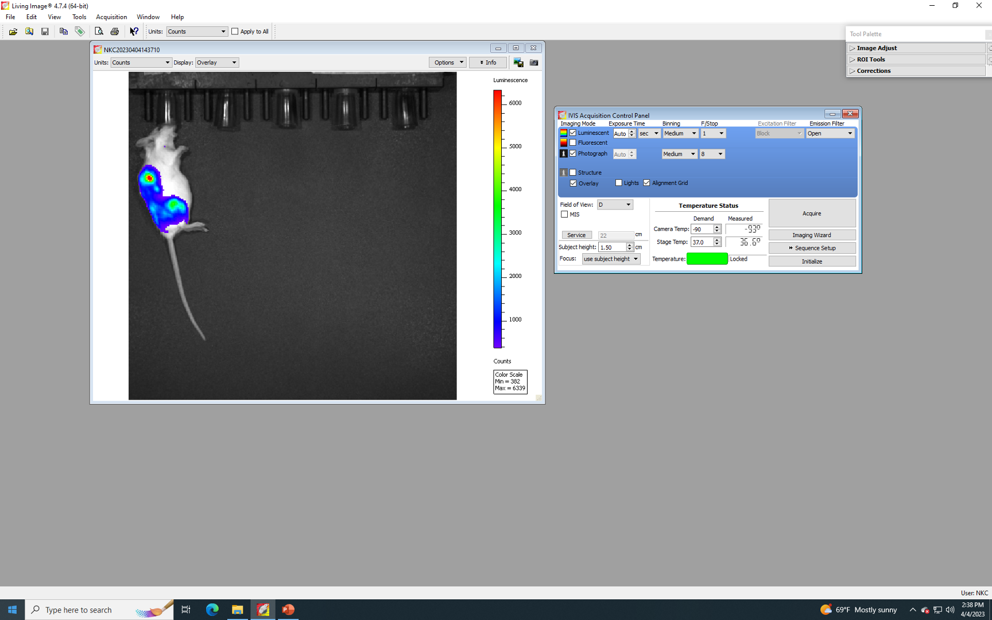Open the Field of View dropdown

coord(614,205)
